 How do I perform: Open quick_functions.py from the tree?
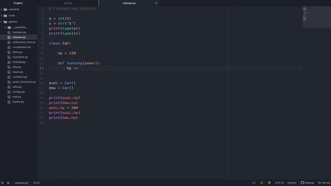coord(24,82)
